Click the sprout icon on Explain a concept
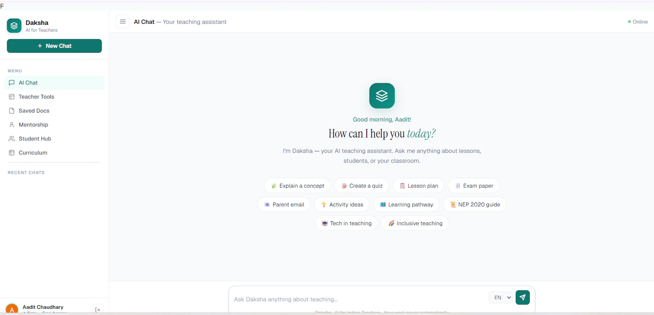This screenshot has height=315, width=654. coord(274,186)
